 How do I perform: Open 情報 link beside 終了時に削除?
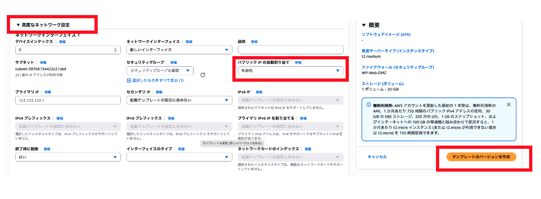tap(47, 149)
